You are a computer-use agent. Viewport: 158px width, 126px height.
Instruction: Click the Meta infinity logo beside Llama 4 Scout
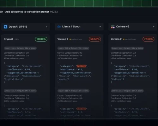(x=59, y=27)
